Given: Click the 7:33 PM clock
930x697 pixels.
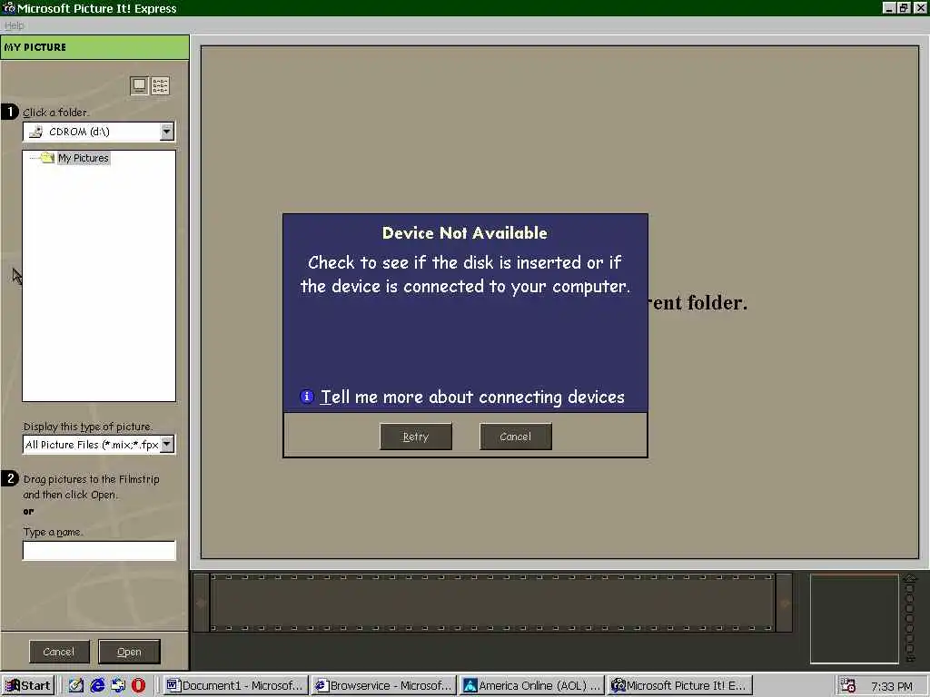Looking at the screenshot, I should click(x=892, y=686).
